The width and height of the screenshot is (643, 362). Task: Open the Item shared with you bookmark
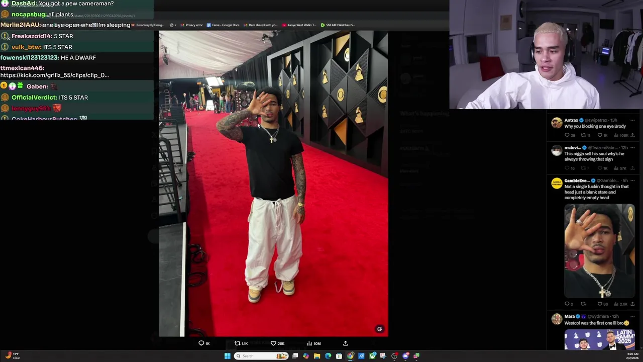coord(260,25)
